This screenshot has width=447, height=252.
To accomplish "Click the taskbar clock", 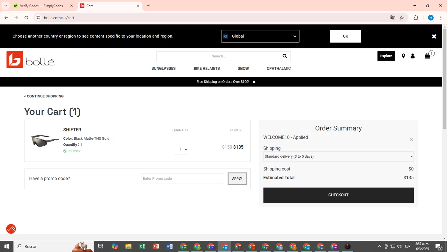I will [x=422, y=246].
